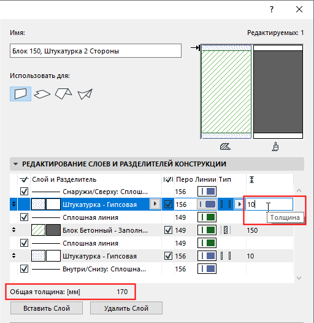
Task: Click the Удалить Слой button
Action: [x=126, y=308]
